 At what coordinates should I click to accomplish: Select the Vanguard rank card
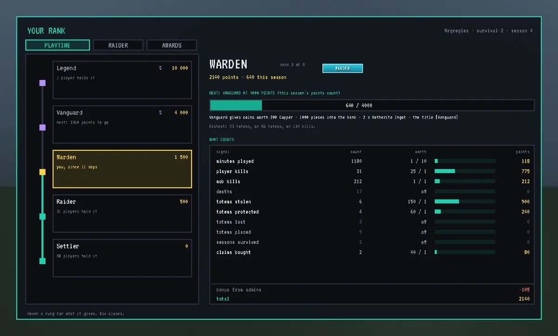pyautogui.click(x=122, y=124)
